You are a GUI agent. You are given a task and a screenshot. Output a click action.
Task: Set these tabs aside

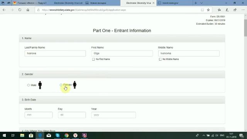[9, 3]
